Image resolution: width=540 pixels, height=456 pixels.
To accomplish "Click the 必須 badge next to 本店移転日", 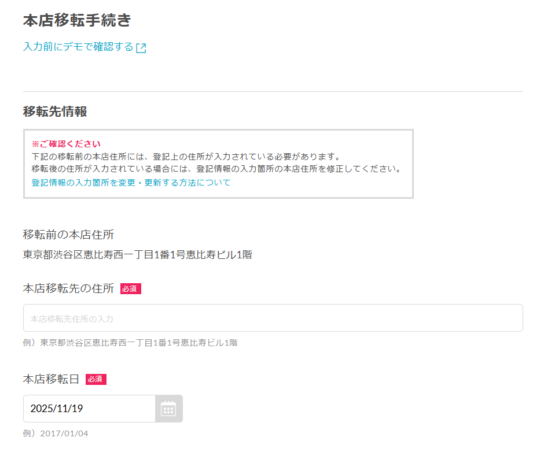I will pyautogui.click(x=95, y=379).
